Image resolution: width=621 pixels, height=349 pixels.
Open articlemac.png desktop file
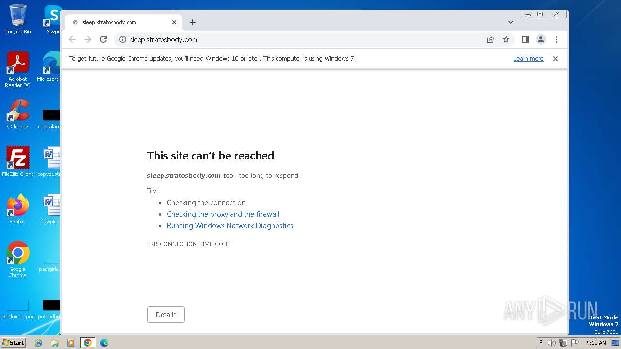[x=17, y=309]
